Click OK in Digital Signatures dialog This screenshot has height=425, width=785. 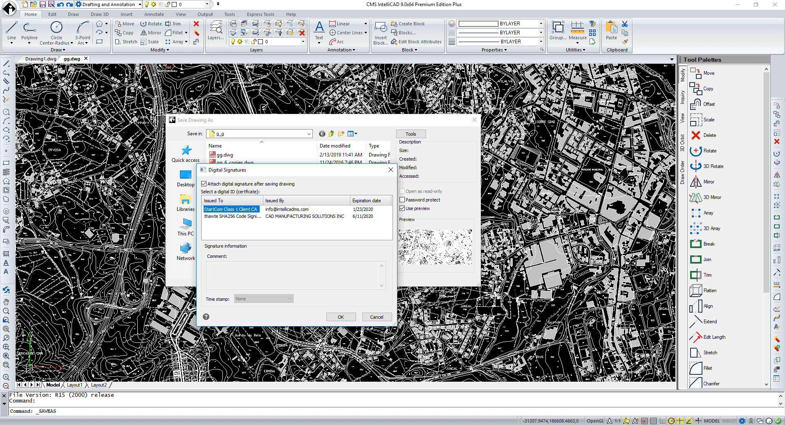(341, 317)
